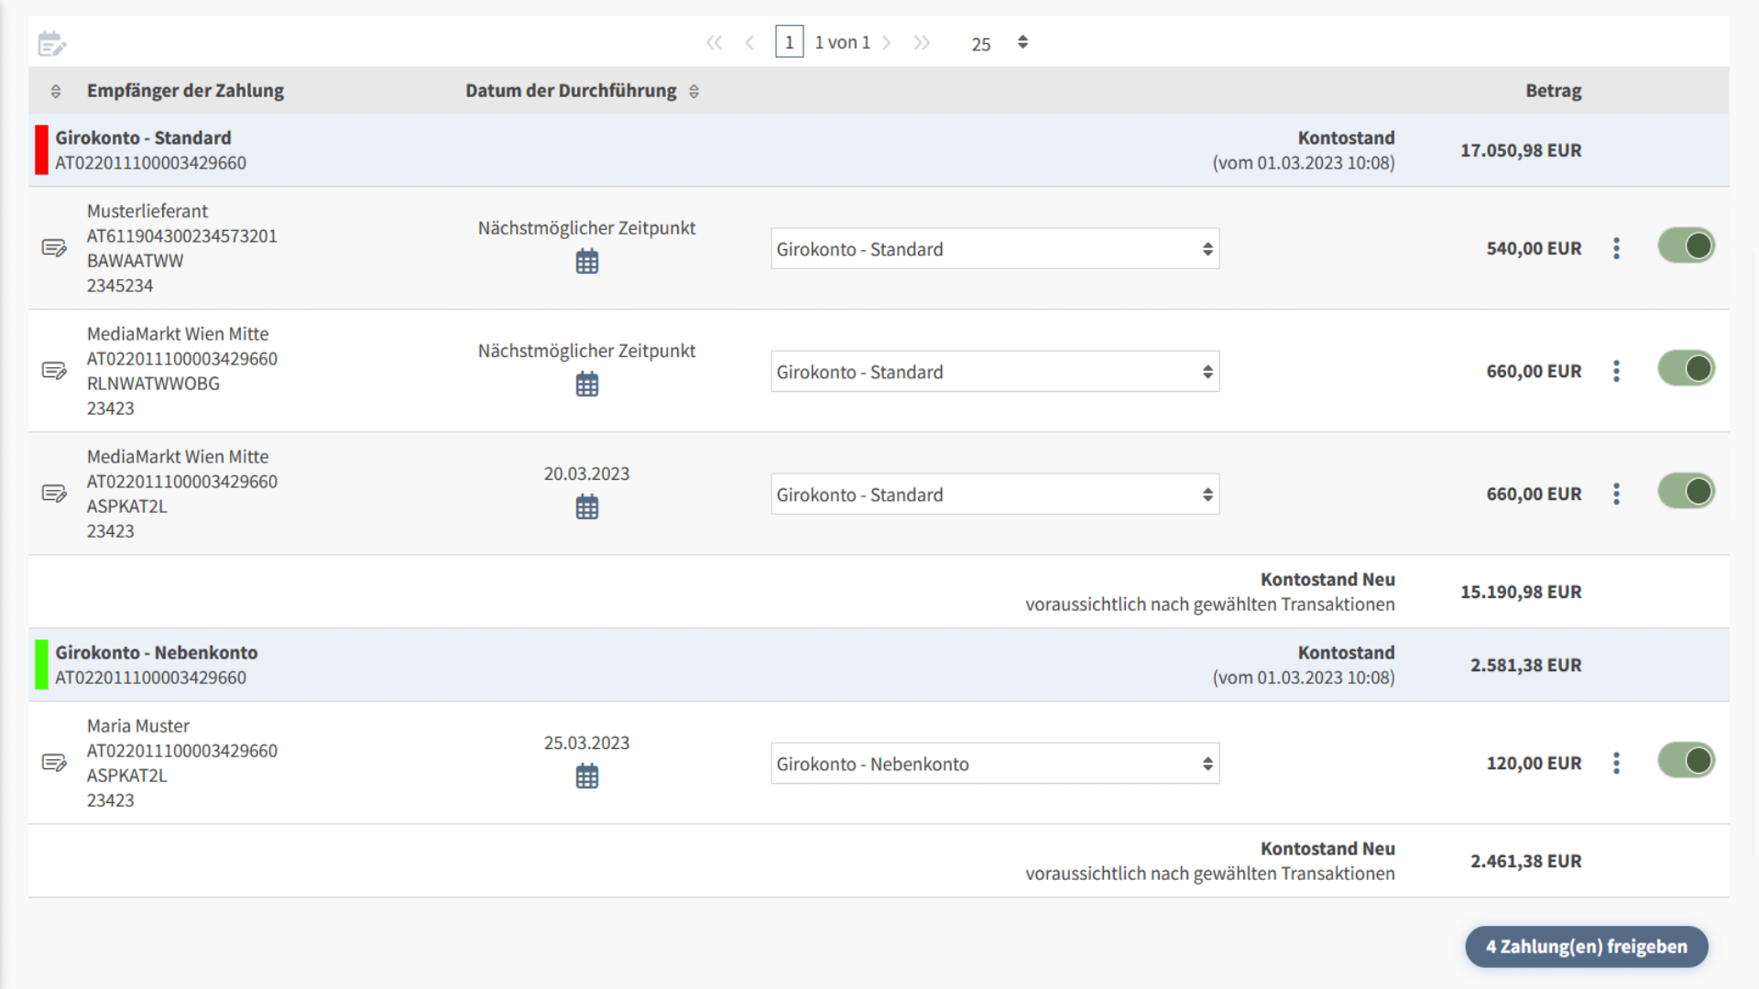Go to the next page arrow
This screenshot has height=989, width=1759.
(x=886, y=42)
